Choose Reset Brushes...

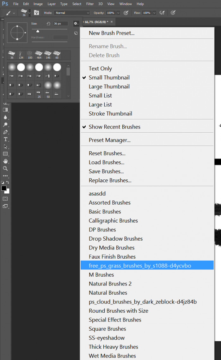tap(107, 153)
